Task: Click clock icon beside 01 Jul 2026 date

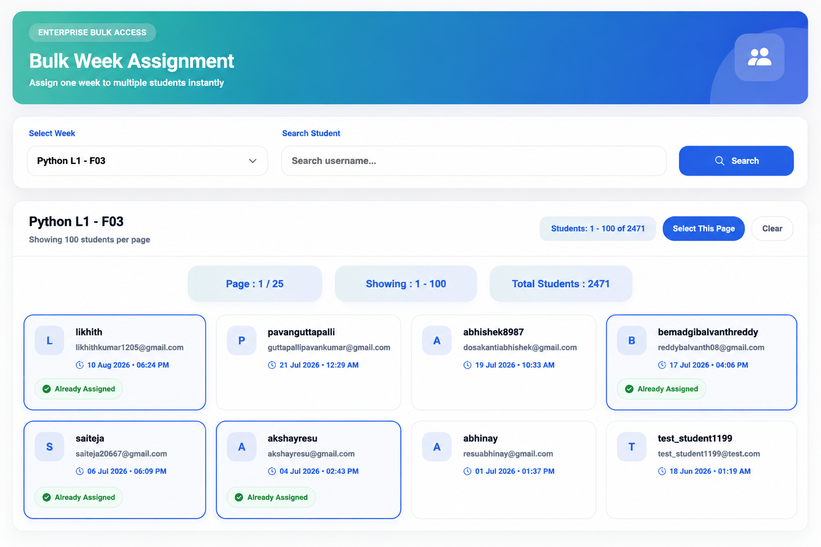Action: tap(467, 472)
